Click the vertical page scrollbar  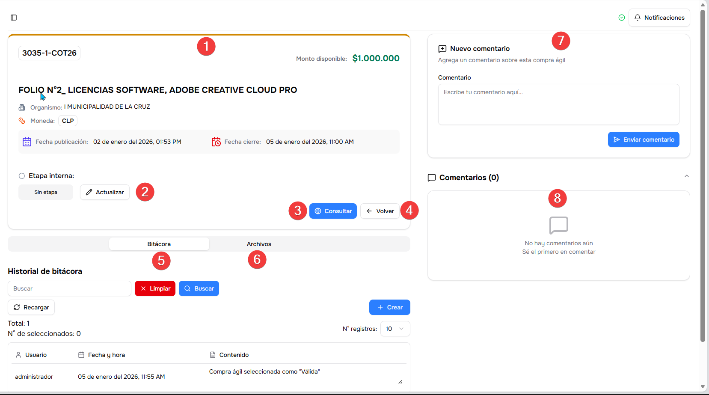pyautogui.click(x=703, y=171)
